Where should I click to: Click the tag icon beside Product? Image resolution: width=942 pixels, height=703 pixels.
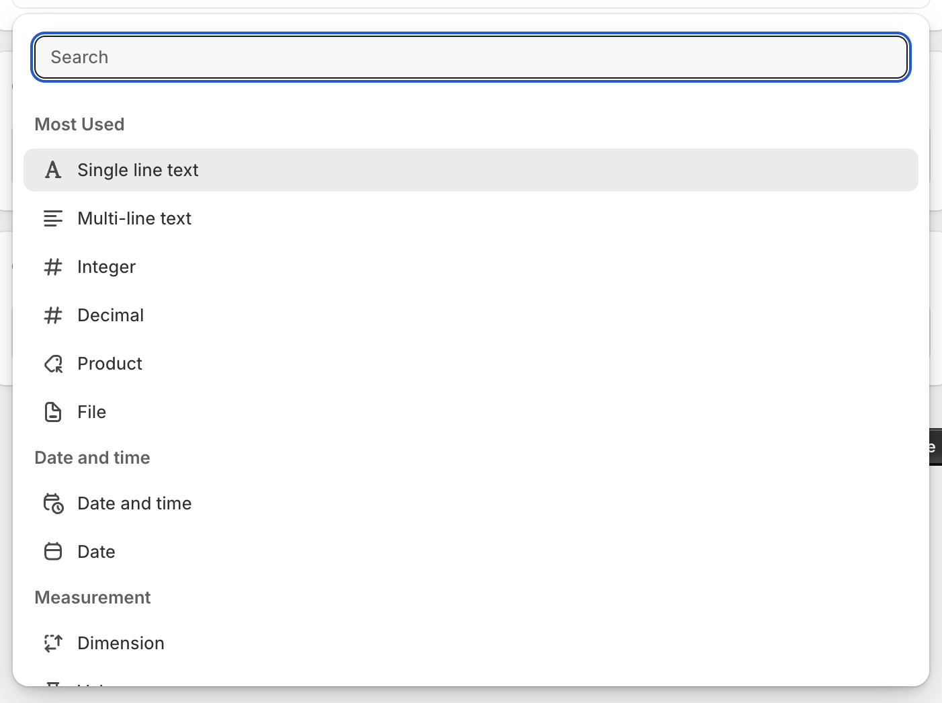(x=53, y=364)
